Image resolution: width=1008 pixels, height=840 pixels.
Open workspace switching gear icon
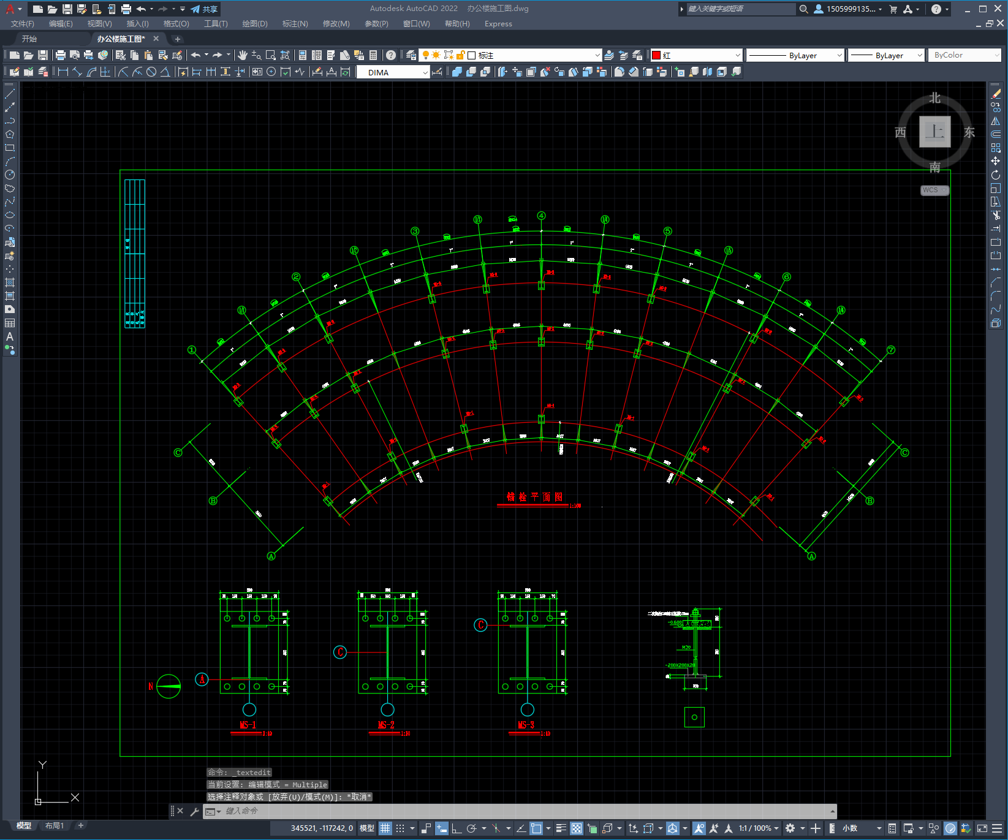[x=790, y=828]
